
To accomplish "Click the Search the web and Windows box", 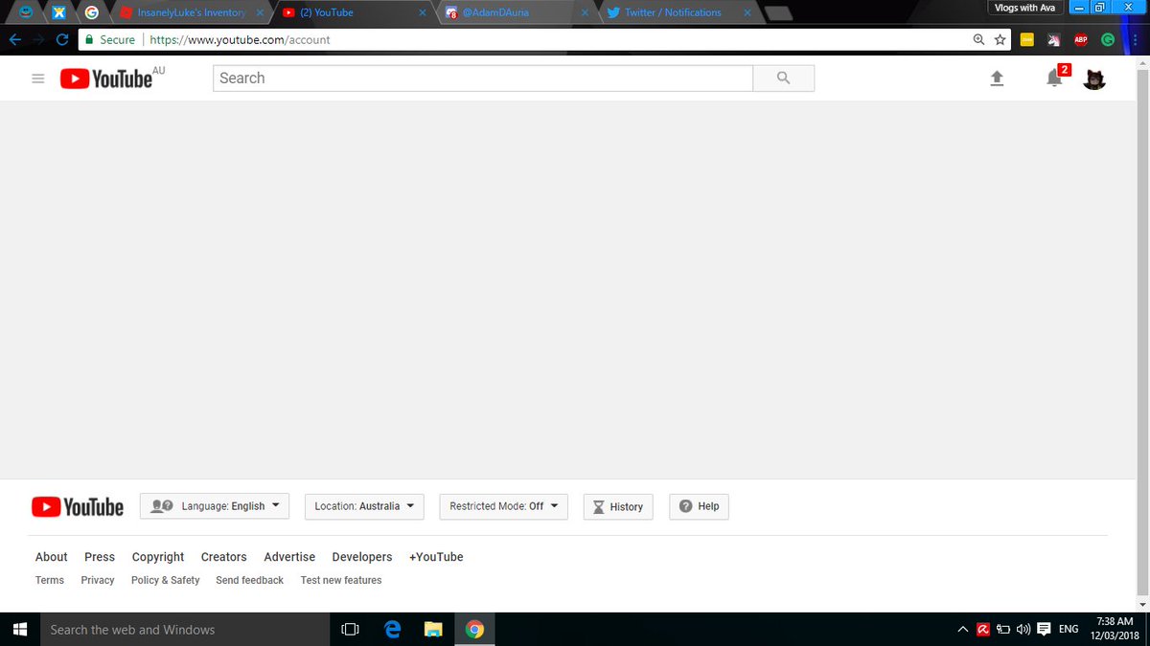I will pyautogui.click(x=184, y=629).
